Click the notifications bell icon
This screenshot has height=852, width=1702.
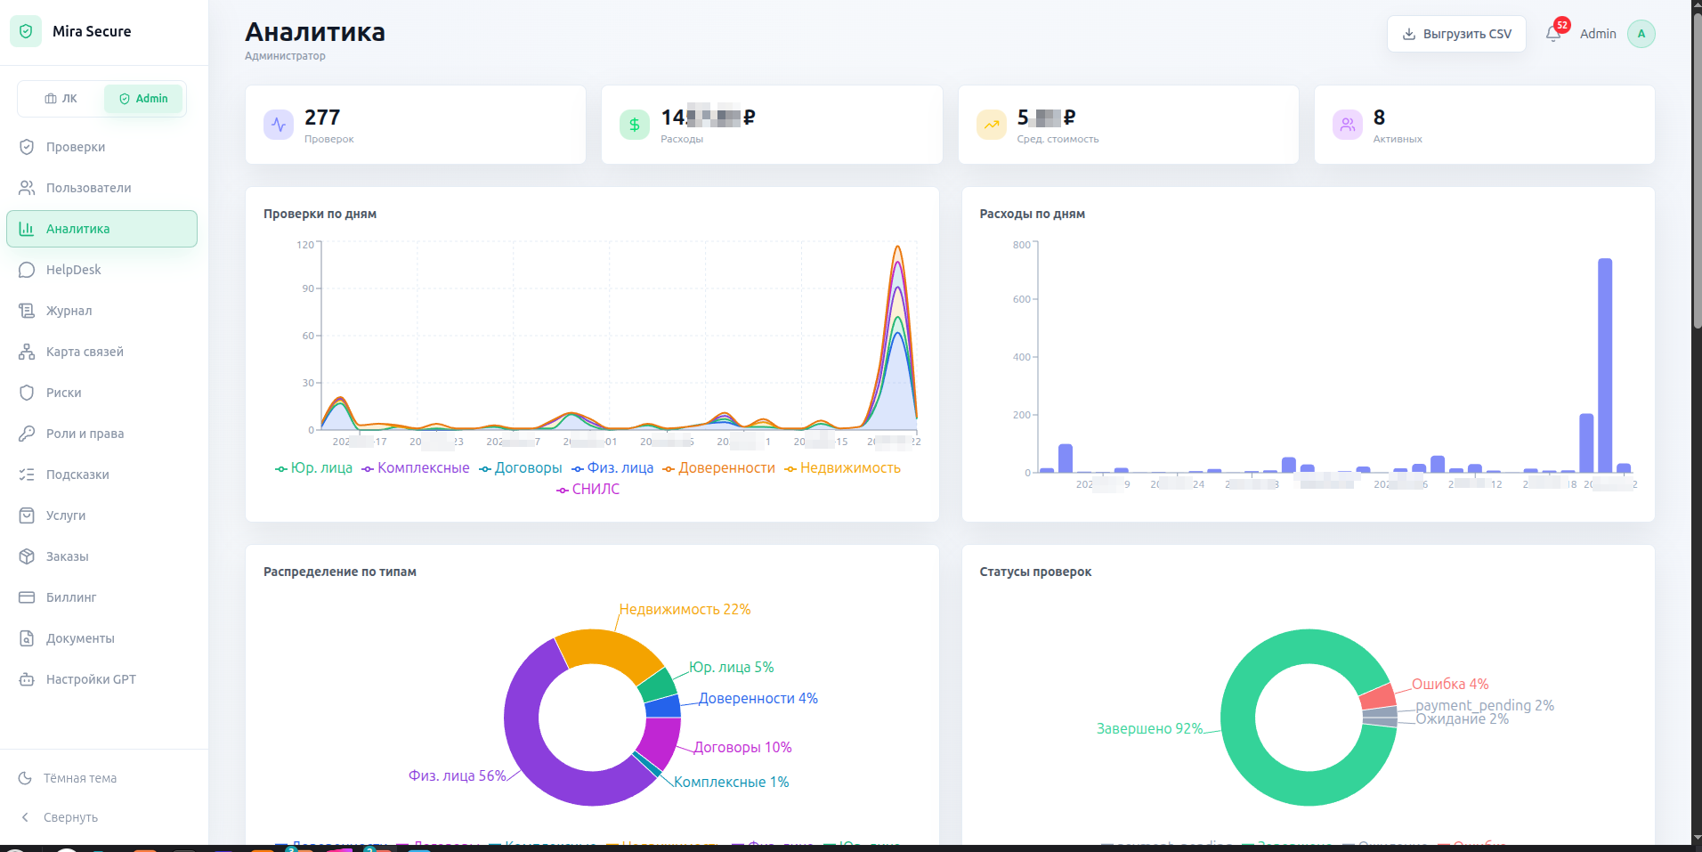tap(1553, 34)
